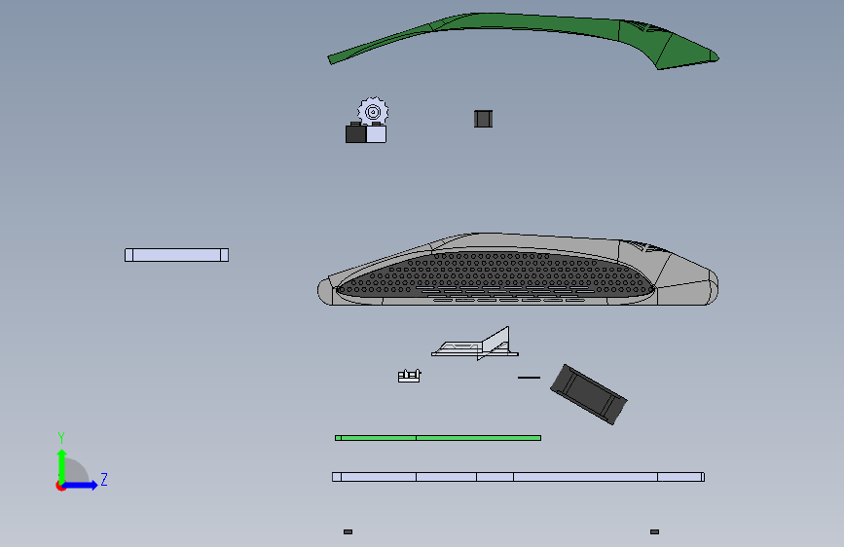
Task: Click the red X axis origin dot
Action: [x=60, y=486]
